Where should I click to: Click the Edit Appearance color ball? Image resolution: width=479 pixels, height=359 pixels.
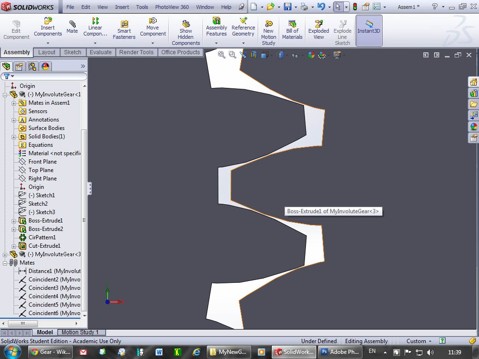[311, 55]
